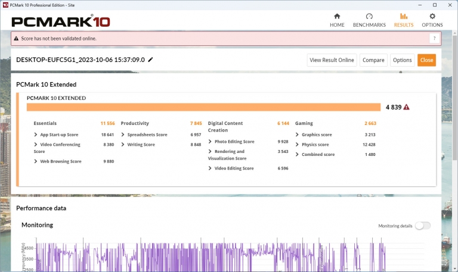Maximize the PCMark 10 window
Image resolution: width=458 pixels, height=272 pixels.
point(435,5)
